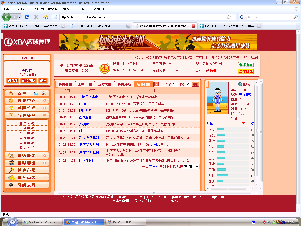
Task: Expand 籃球聯盟 menu with its plus icon
Action: point(44,163)
